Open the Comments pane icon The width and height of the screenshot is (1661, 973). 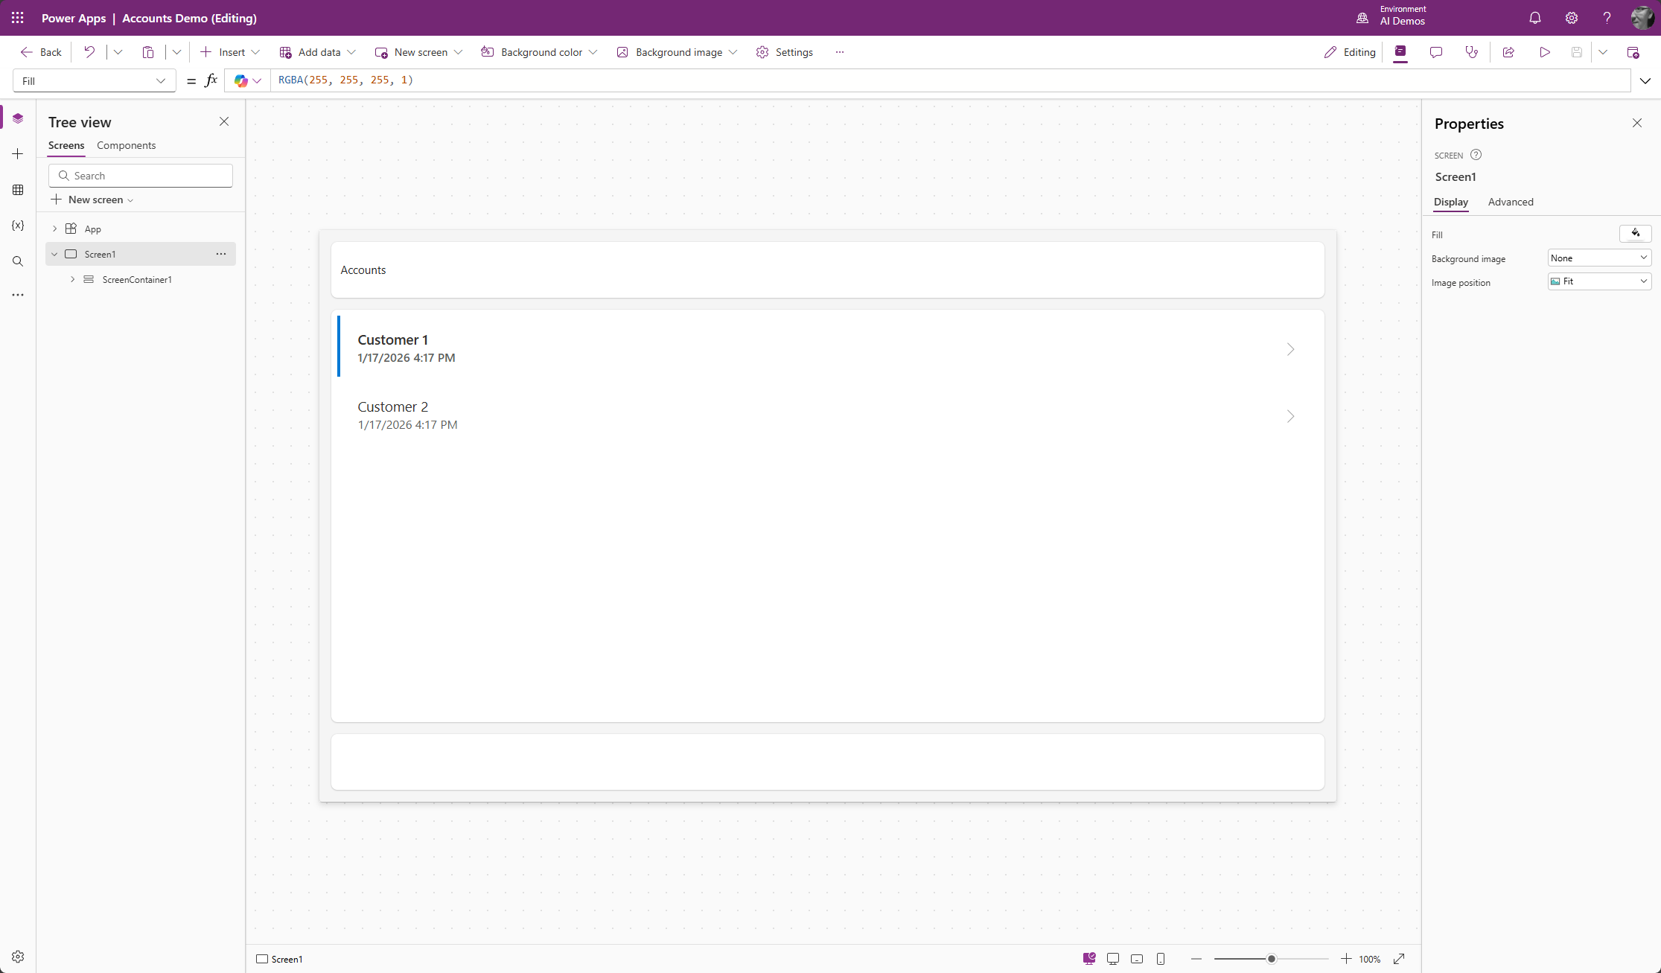tap(1436, 52)
